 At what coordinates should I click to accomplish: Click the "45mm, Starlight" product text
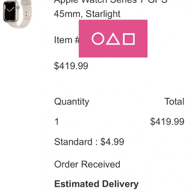point(87,14)
